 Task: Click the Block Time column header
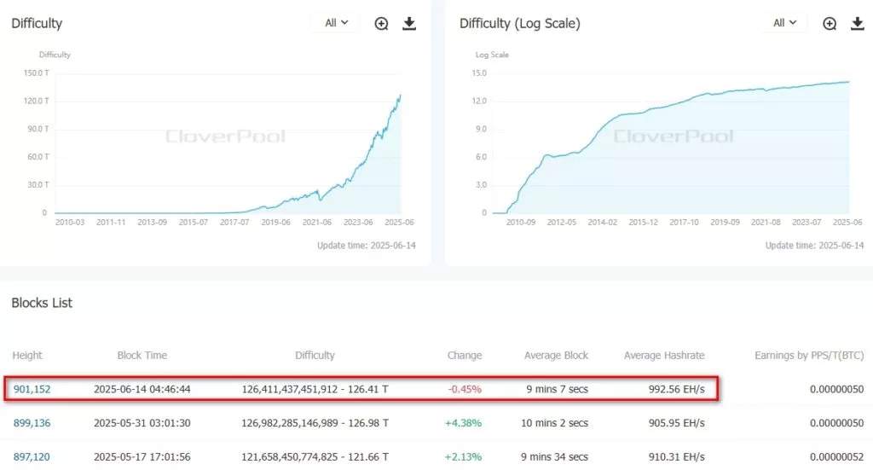(142, 355)
